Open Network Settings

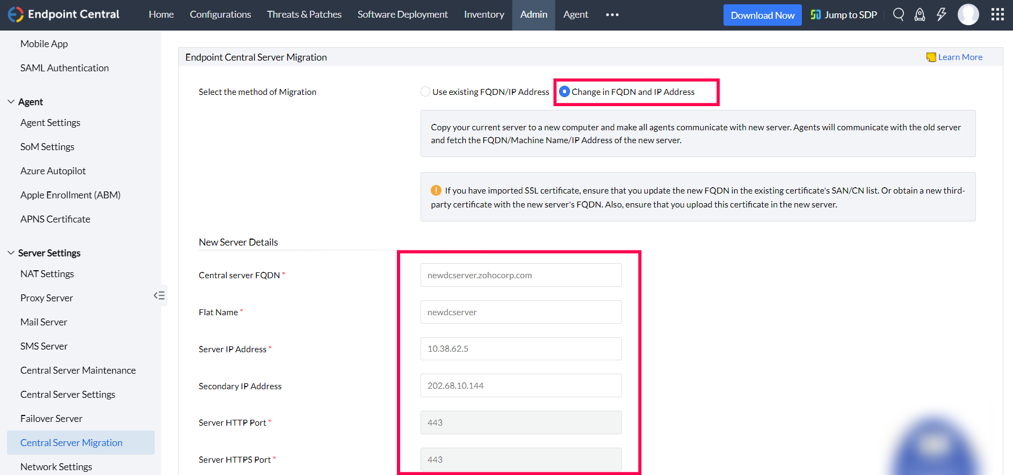coord(56,467)
